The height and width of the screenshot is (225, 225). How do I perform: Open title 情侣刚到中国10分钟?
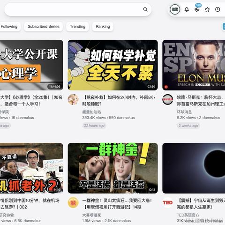pos(30,204)
